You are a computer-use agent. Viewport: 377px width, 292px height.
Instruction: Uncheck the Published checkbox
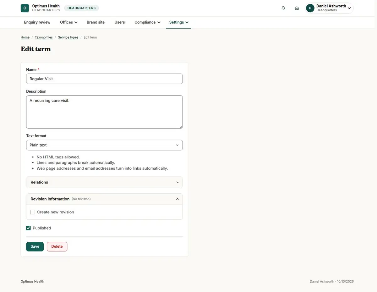pyautogui.click(x=29, y=228)
